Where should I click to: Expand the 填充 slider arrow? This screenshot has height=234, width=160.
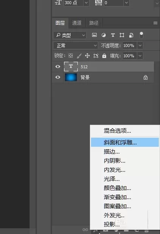click(x=140, y=56)
